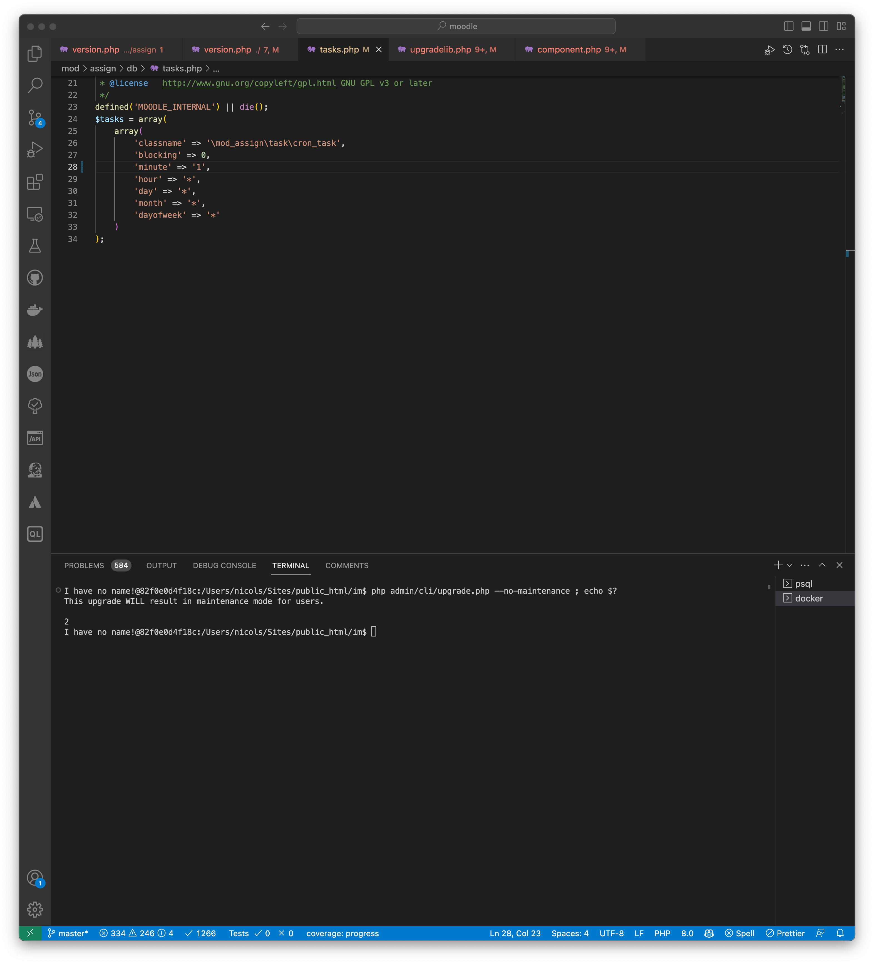
Task: Switch to version.php .../assign tab
Action: [x=117, y=50]
